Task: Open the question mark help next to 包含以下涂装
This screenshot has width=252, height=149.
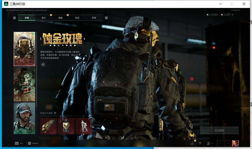Action: (55, 113)
